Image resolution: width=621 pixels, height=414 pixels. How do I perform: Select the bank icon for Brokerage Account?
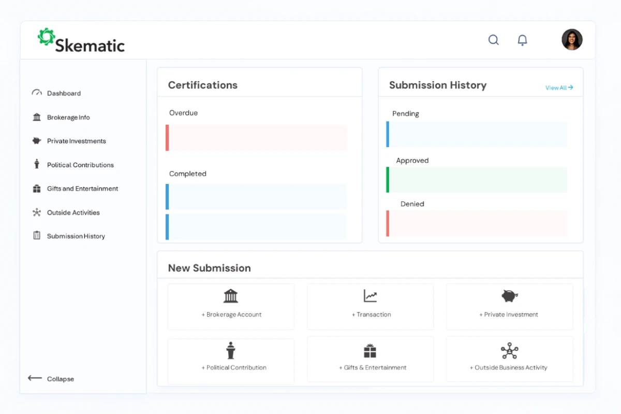click(231, 296)
